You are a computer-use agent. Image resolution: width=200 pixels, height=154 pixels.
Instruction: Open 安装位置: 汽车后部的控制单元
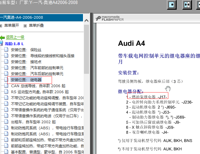37,74
